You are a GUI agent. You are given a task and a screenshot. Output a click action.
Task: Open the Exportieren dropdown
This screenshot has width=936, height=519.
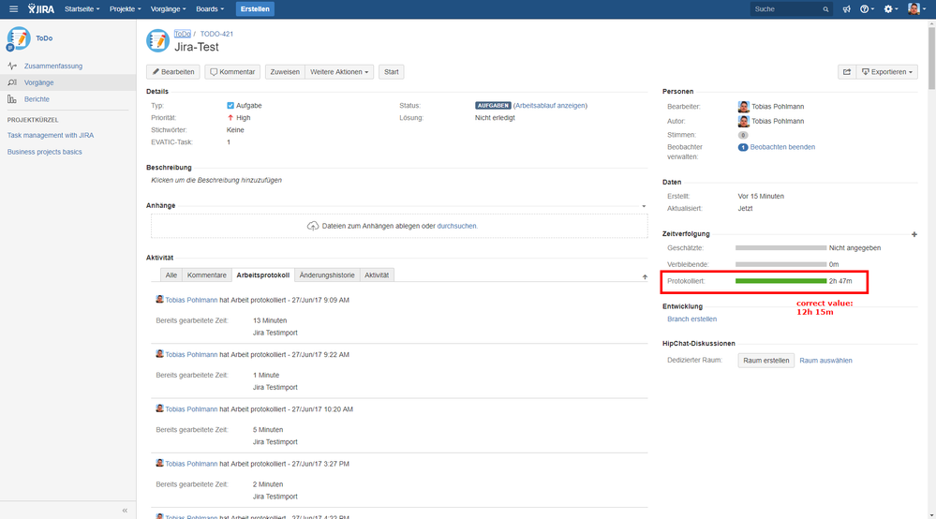(887, 71)
